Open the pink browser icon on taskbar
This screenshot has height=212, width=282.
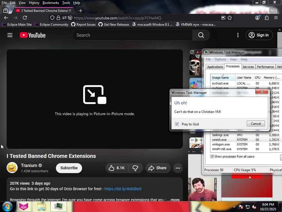[24, 206]
